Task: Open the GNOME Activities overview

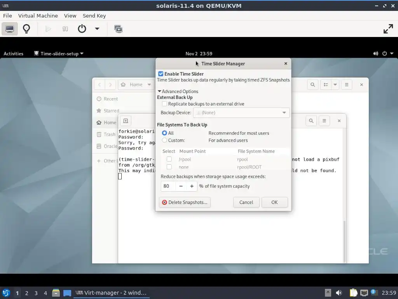Action: coord(14,54)
